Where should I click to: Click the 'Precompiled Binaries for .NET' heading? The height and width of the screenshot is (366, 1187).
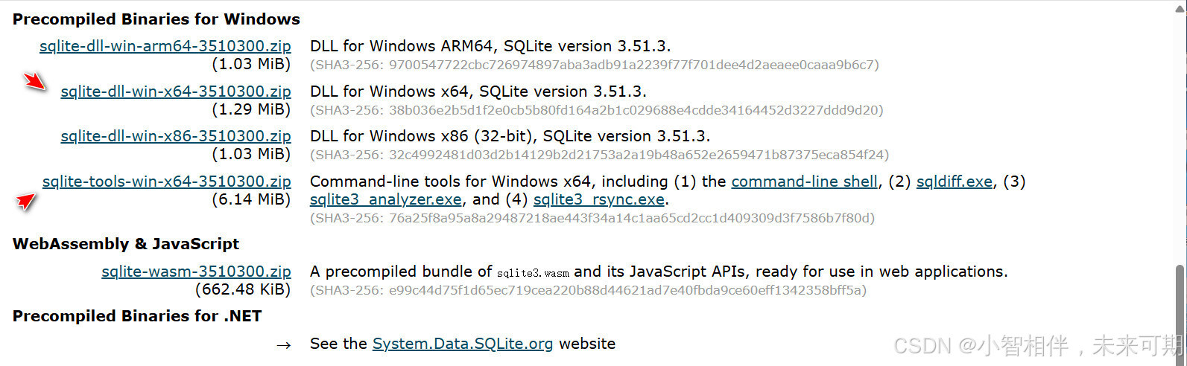[137, 316]
